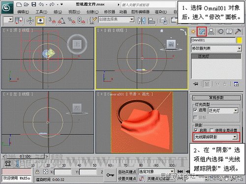This screenshot has height=184, width=246.
Task: Click the front ViewCube home icon
Action: pyautogui.click(x=162, y=31)
